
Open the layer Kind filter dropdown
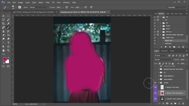point(160,56)
